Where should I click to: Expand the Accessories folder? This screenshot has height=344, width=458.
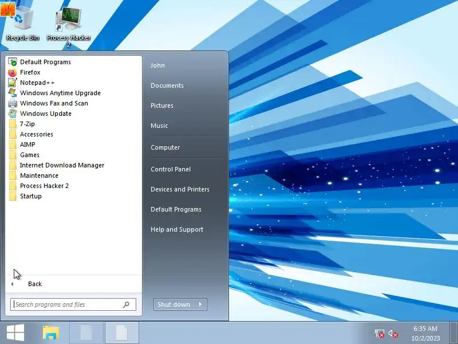(x=73, y=134)
